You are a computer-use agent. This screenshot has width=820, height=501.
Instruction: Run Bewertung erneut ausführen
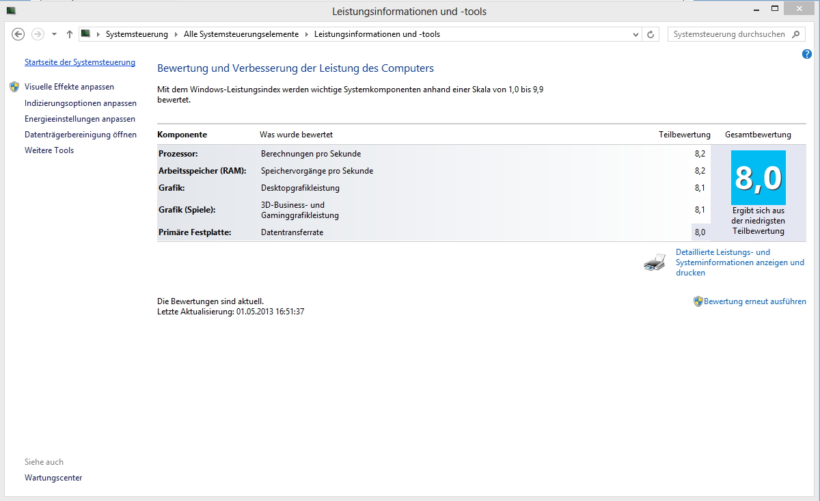pos(755,301)
